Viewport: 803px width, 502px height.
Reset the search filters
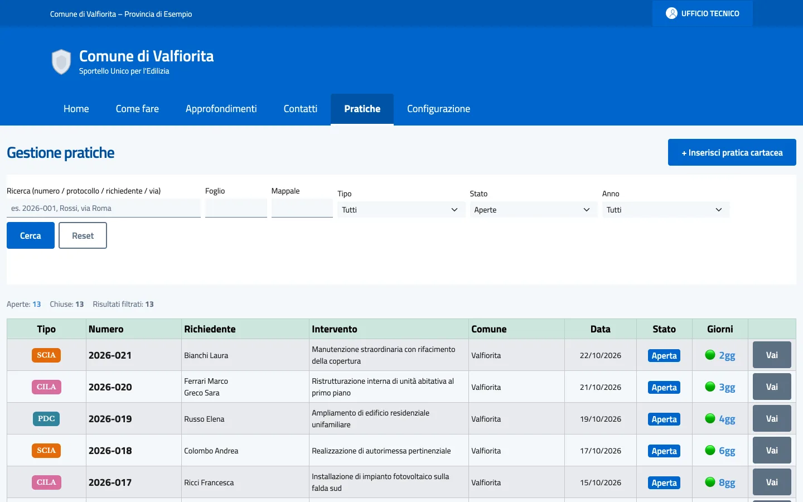tap(83, 235)
